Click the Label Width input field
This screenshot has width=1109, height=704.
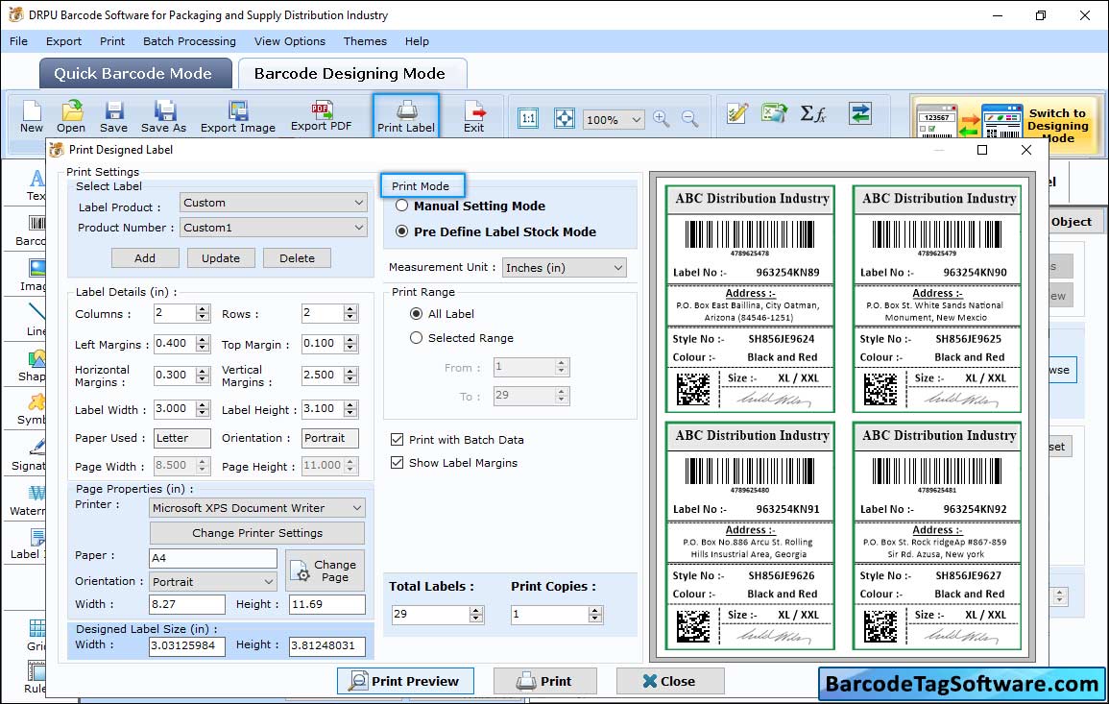[174, 409]
